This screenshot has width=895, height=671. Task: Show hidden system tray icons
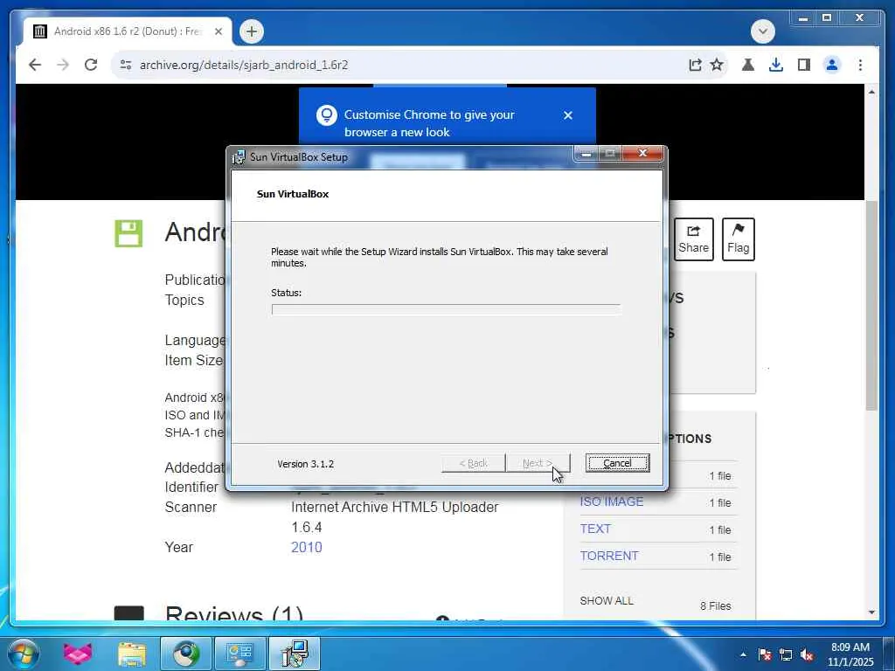[x=743, y=655]
